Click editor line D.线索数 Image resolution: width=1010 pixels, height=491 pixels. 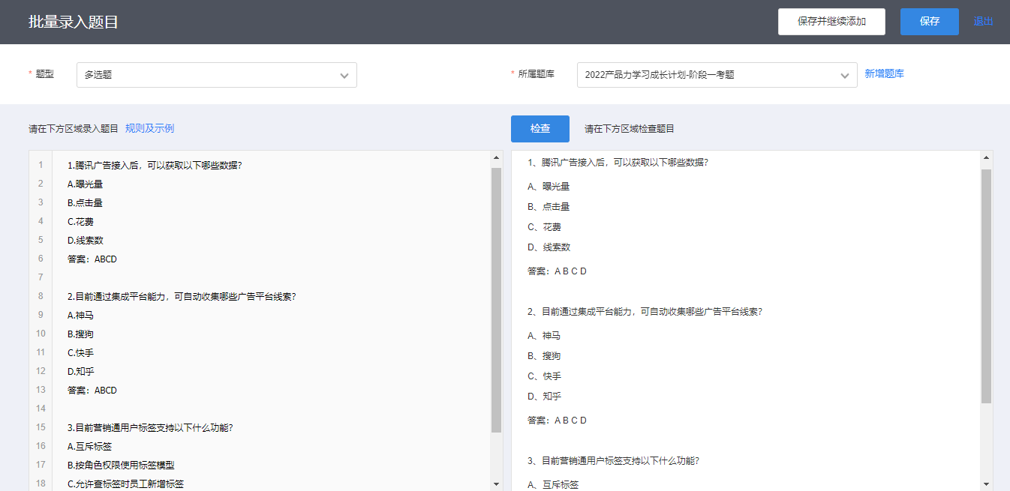[x=85, y=240]
